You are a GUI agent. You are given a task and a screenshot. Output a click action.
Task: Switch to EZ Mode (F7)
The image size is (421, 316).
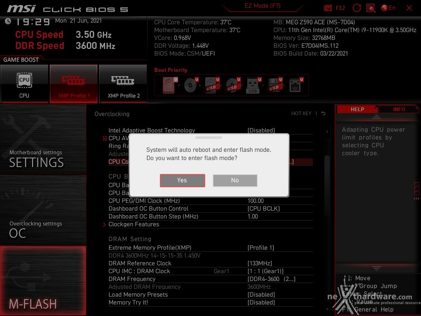(x=262, y=6)
